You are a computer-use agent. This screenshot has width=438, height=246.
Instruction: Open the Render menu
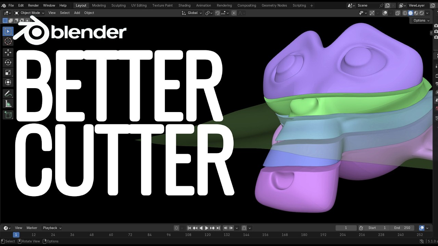[33, 5]
